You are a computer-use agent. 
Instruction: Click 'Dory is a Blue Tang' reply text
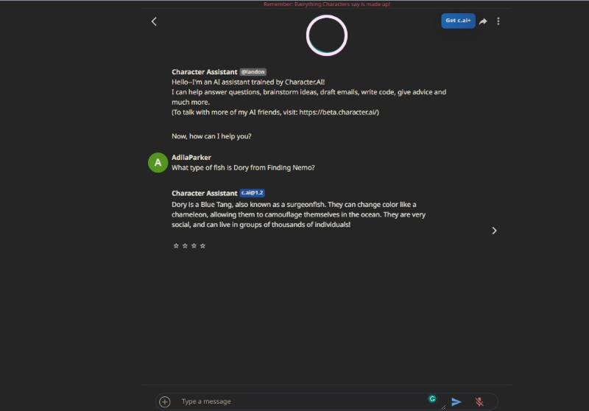299,214
